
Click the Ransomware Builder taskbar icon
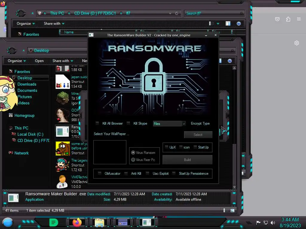pyautogui.click(x=147, y=222)
